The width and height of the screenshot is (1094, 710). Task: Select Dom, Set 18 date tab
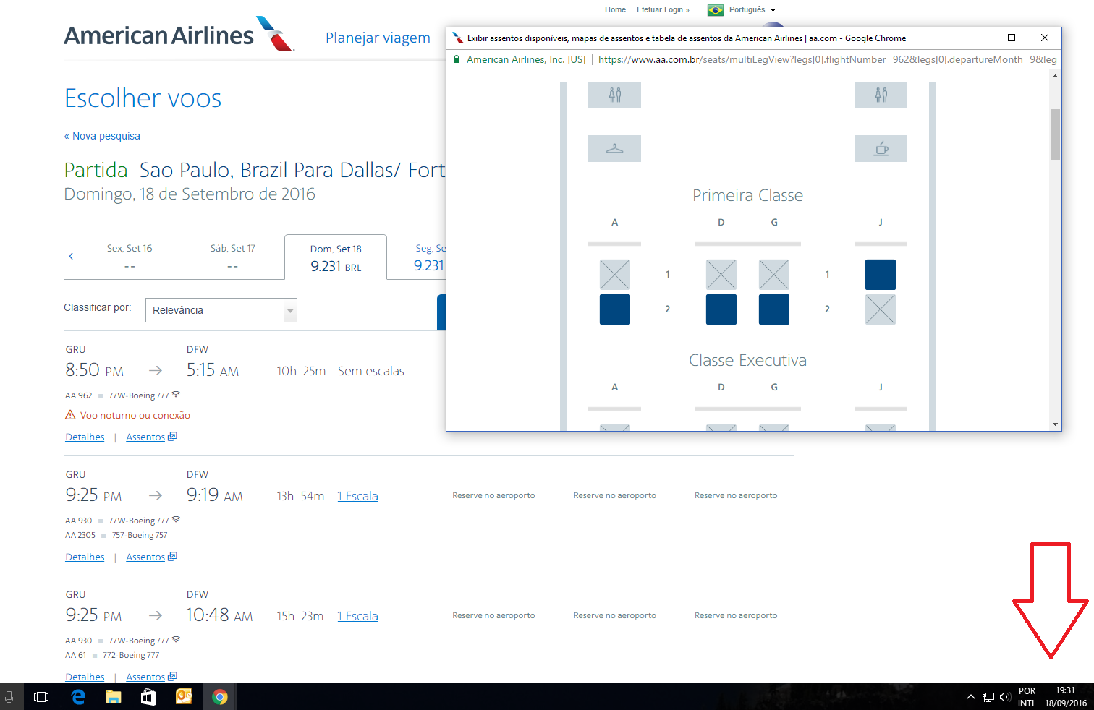point(336,257)
